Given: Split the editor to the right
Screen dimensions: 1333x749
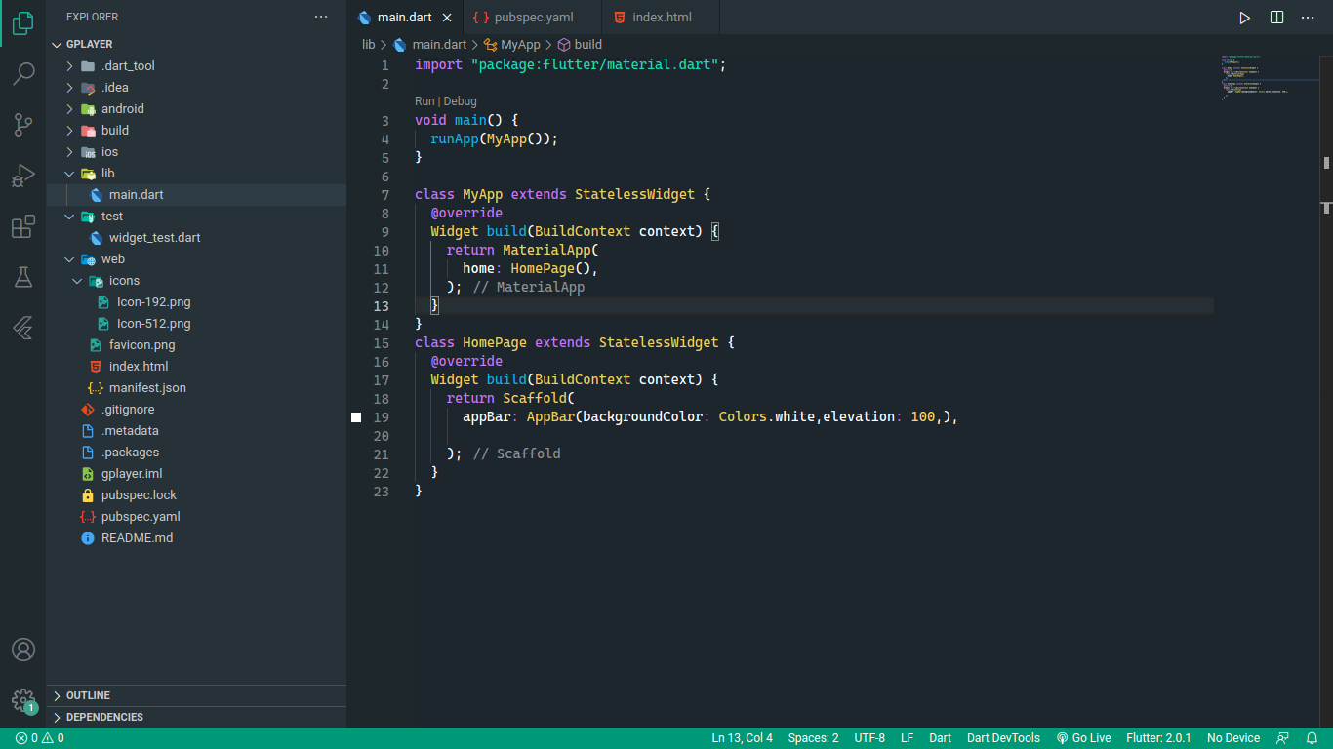Looking at the screenshot, I should tap(1276, 18).
